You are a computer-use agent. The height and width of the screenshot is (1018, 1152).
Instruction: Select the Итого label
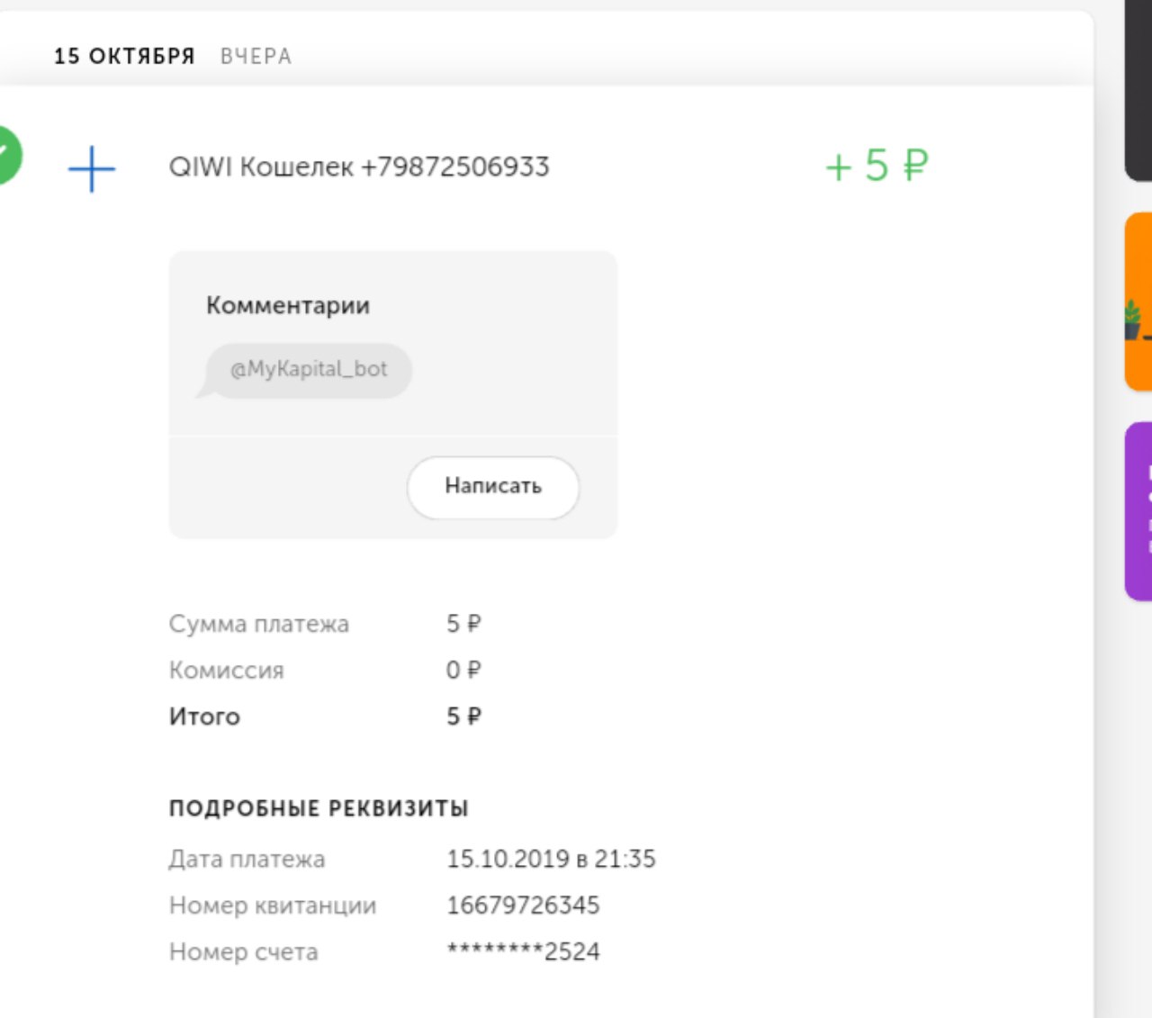coord(204,717)
